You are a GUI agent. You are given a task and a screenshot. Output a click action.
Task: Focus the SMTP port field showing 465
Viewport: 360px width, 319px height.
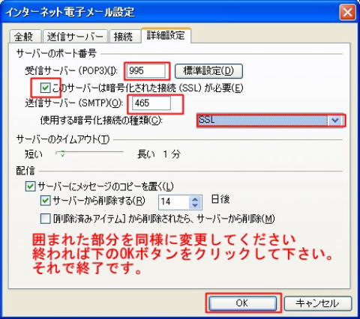pos(151,103)
